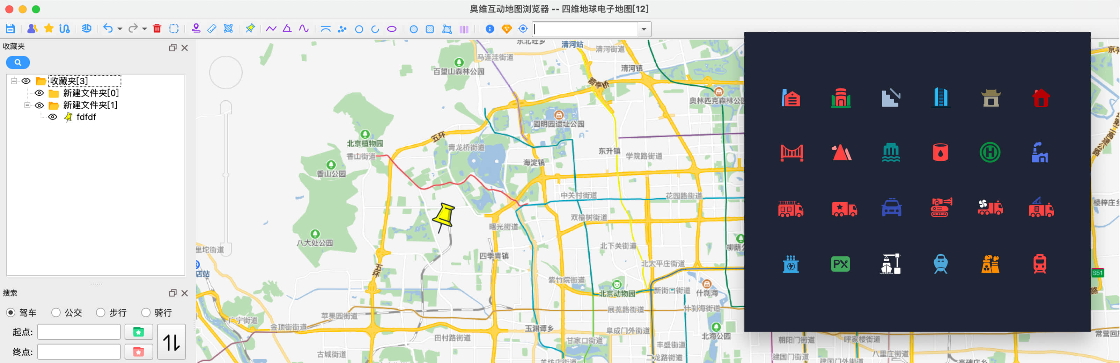Select the 公交 transit radio button

click(x=56, y=312)
